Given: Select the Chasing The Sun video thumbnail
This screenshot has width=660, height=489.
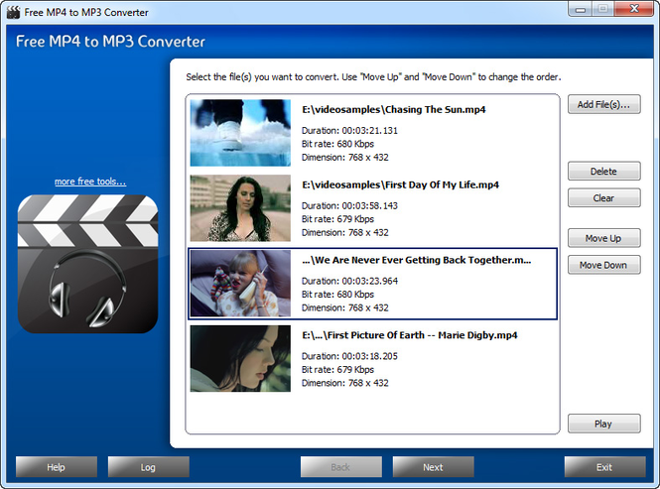Looking at the screenshot, I should [x=240, y=133].
